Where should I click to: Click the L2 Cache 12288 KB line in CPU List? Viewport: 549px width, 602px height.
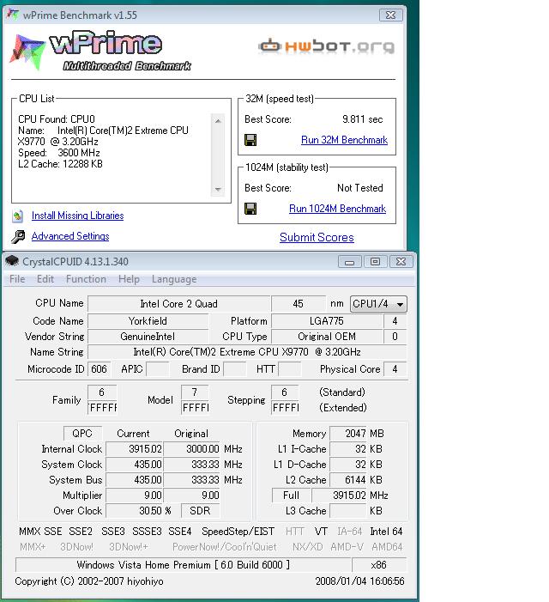coord(60,164)
